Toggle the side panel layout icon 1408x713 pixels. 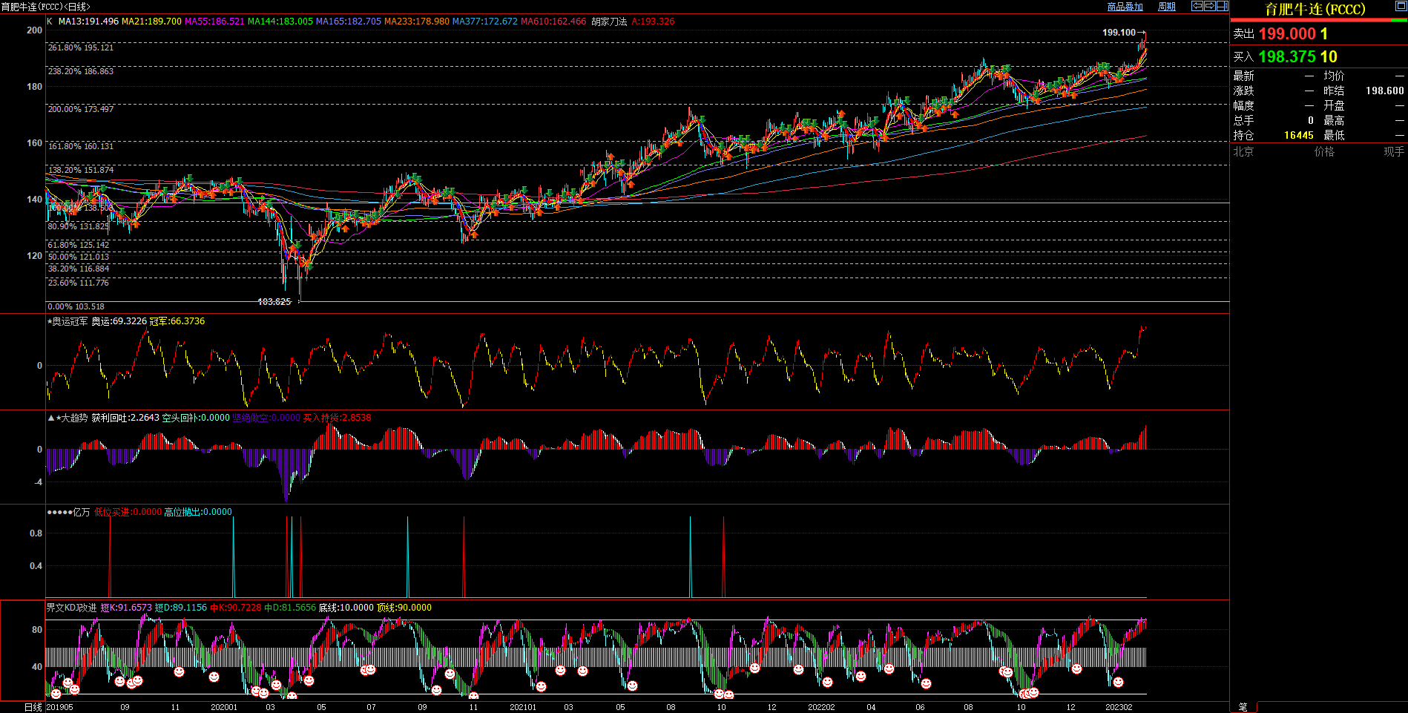(1222, 6)
